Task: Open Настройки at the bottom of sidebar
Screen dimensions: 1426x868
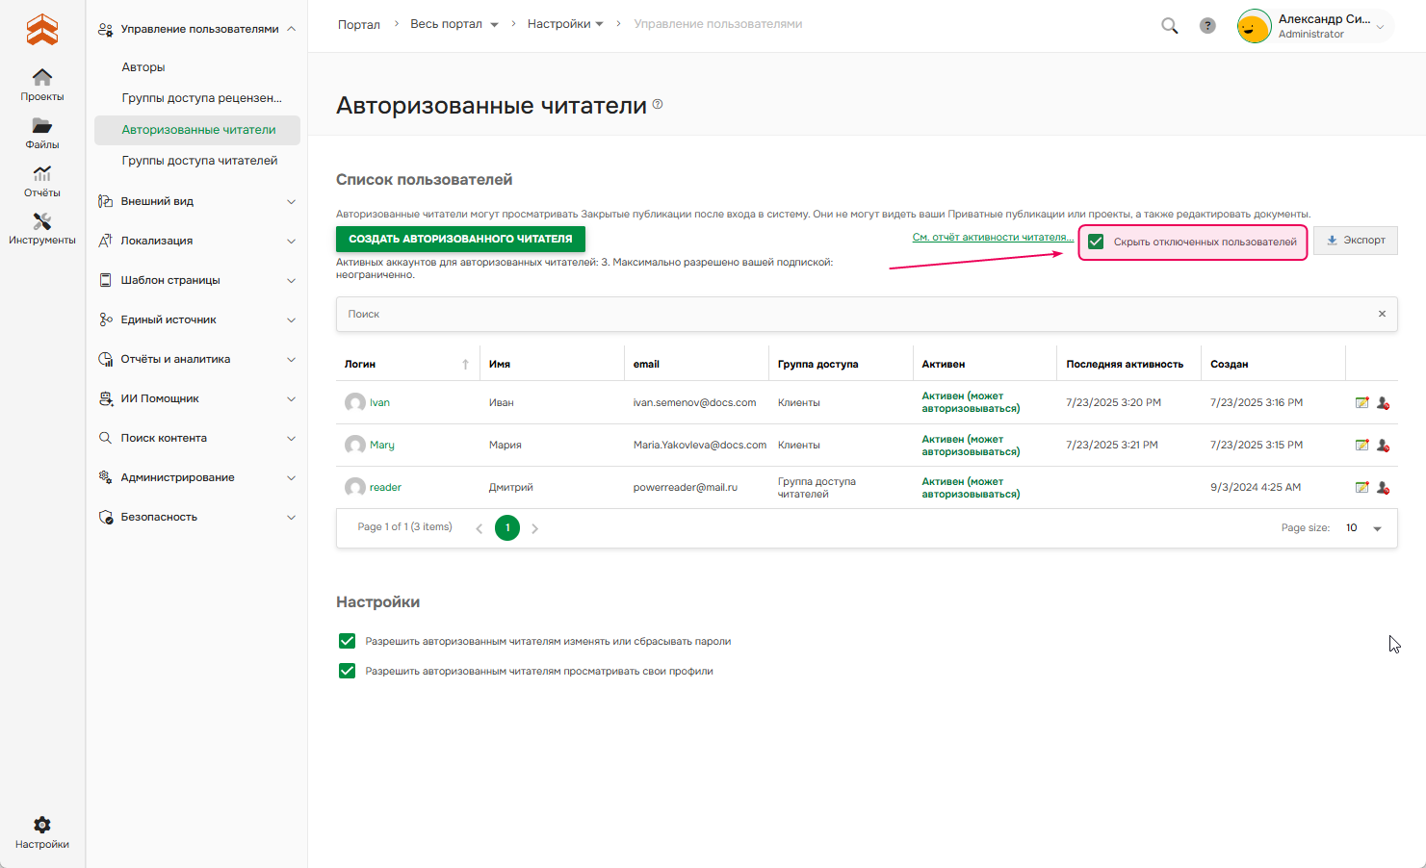Action: [x=41, y=831]
